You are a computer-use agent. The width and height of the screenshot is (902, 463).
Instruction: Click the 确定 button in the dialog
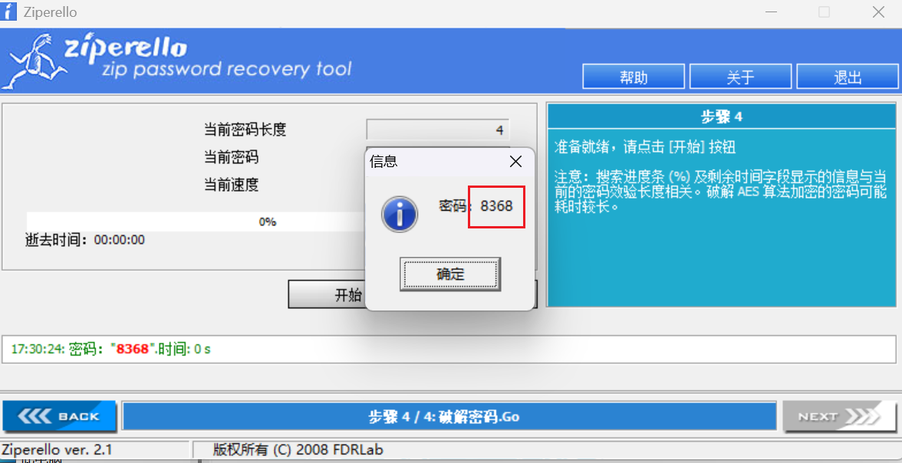[x=449, y=274]
